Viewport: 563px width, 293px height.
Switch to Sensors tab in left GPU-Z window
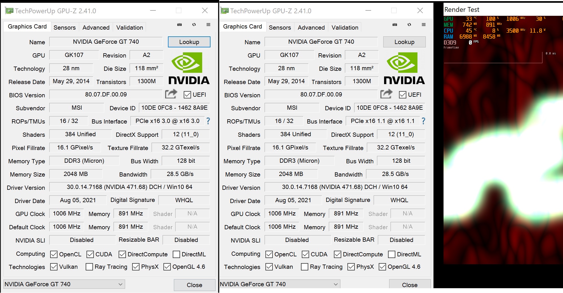65,27
